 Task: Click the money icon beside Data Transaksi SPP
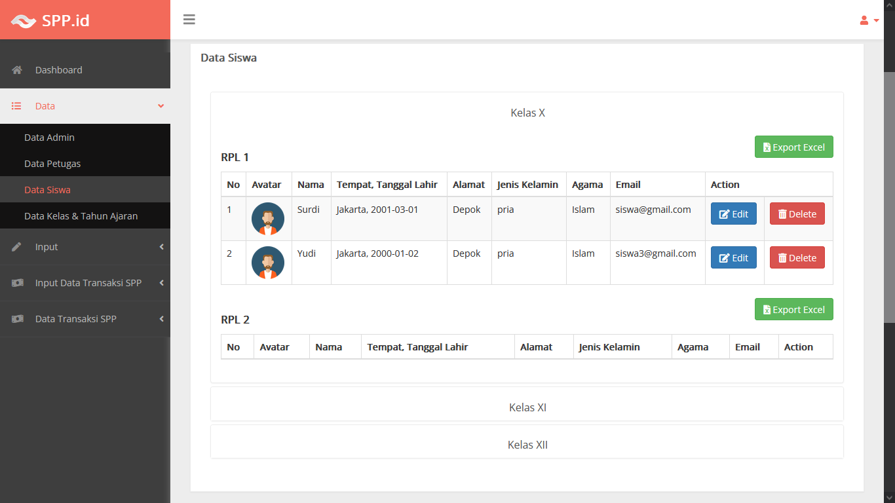point(18,319)
